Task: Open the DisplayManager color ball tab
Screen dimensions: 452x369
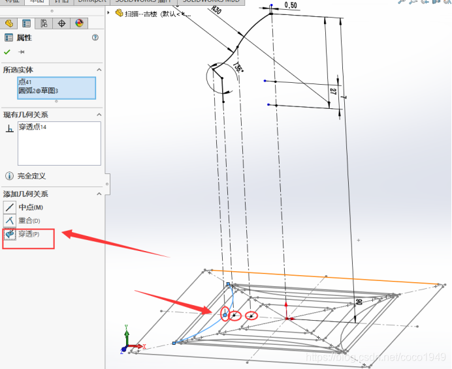Action: [79, 23]
